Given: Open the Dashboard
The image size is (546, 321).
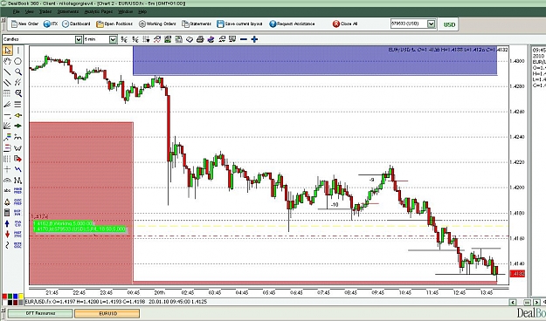Looking at the screenshot, I should [x=76, y=24].
